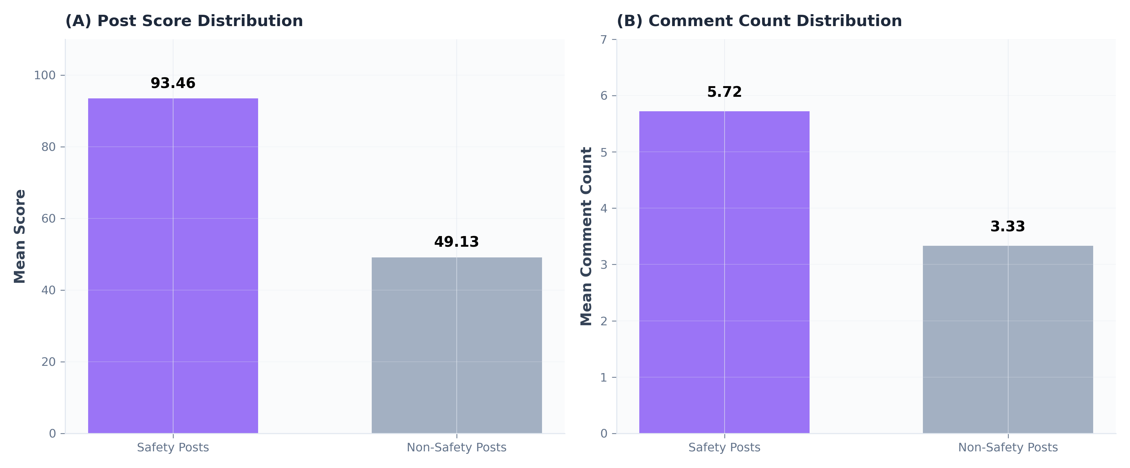Select the gray Non-Safety Posts bar in chart A
The height and width of the screenshot is (468, 1130).
[x=456, y=345]
